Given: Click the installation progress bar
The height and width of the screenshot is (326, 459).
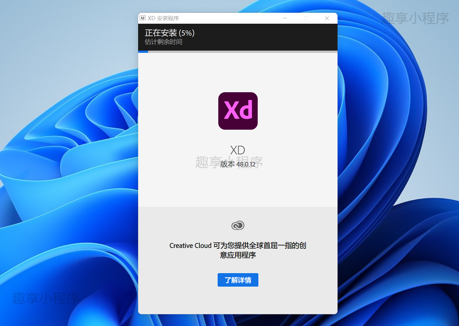Looking at the screenshot, I should pos(238,52).
